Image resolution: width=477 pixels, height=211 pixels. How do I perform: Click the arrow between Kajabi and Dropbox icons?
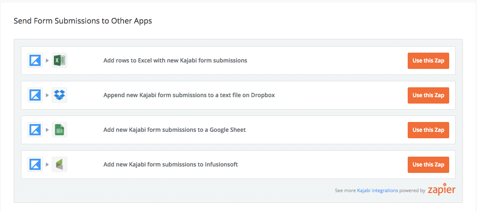pos(47,95)
